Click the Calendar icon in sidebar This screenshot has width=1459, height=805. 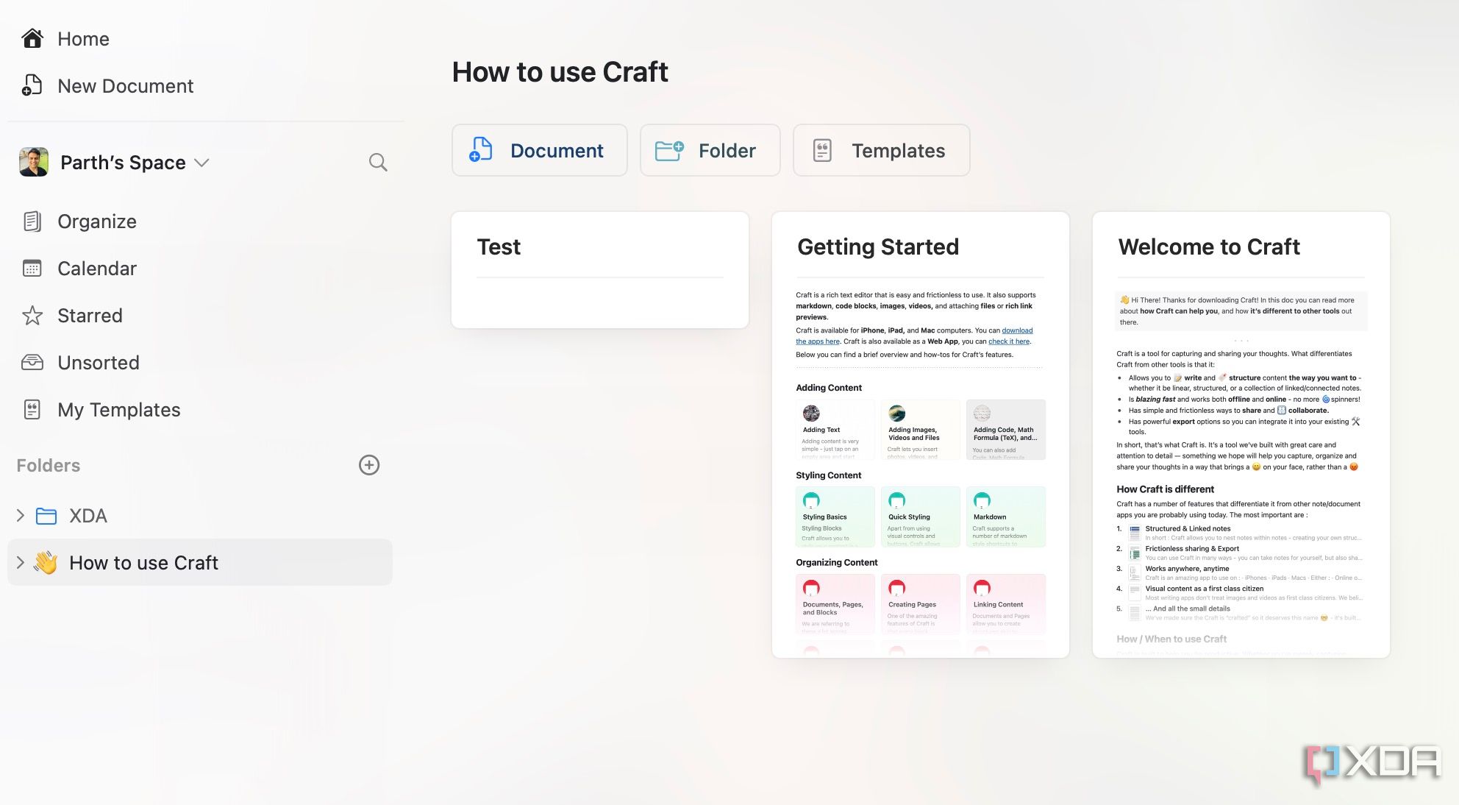(x=32, y=269)
